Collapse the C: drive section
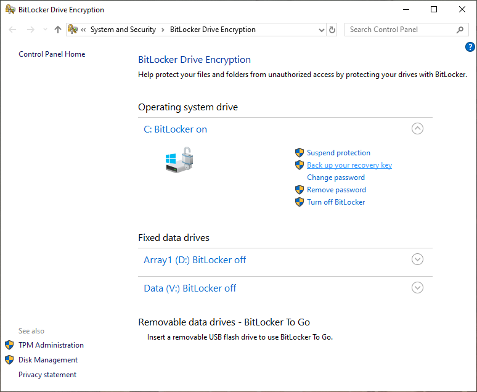477x392 pixels. click(417, 128)
